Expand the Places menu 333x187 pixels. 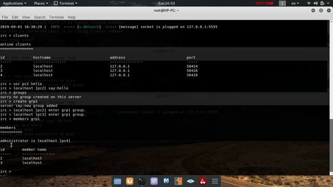pos(41,3)
